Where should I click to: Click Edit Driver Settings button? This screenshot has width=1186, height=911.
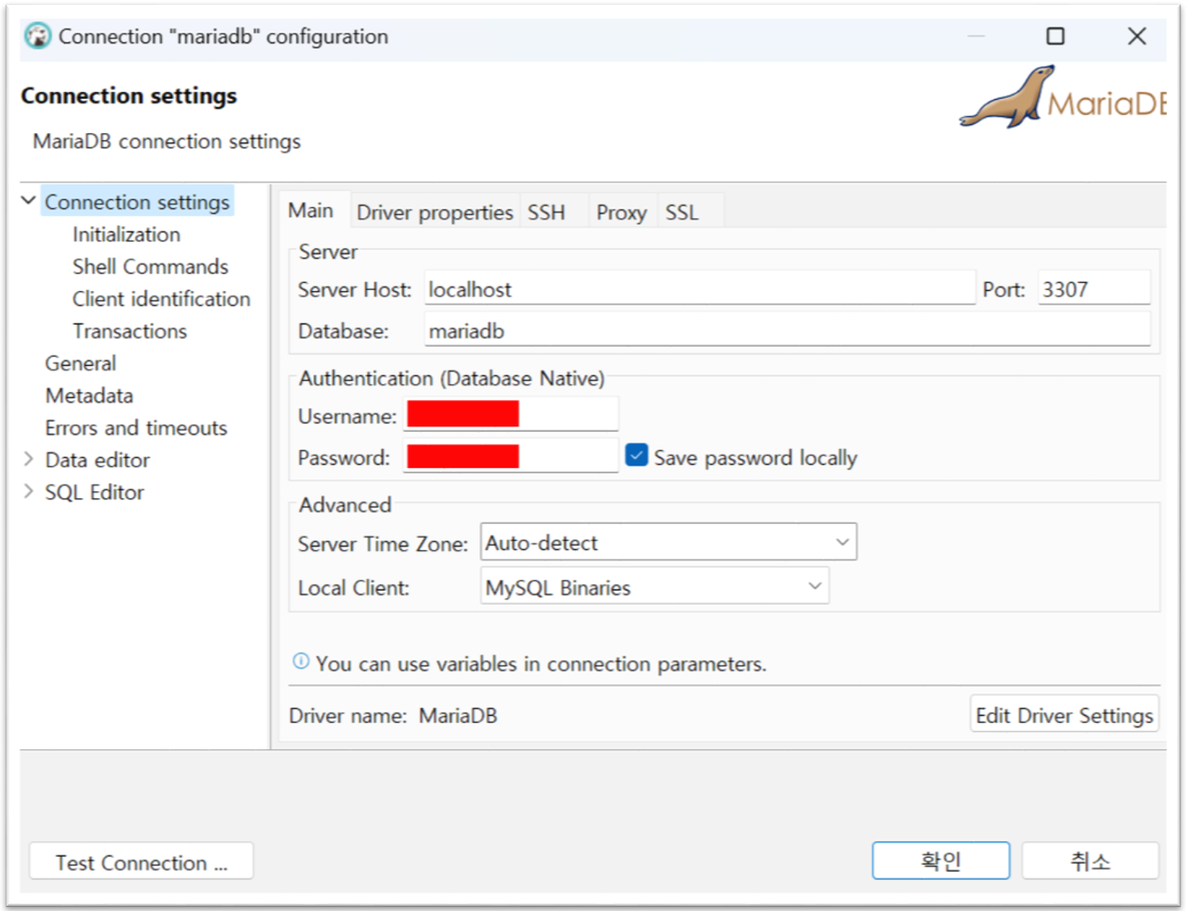(x=1064, y=714)
